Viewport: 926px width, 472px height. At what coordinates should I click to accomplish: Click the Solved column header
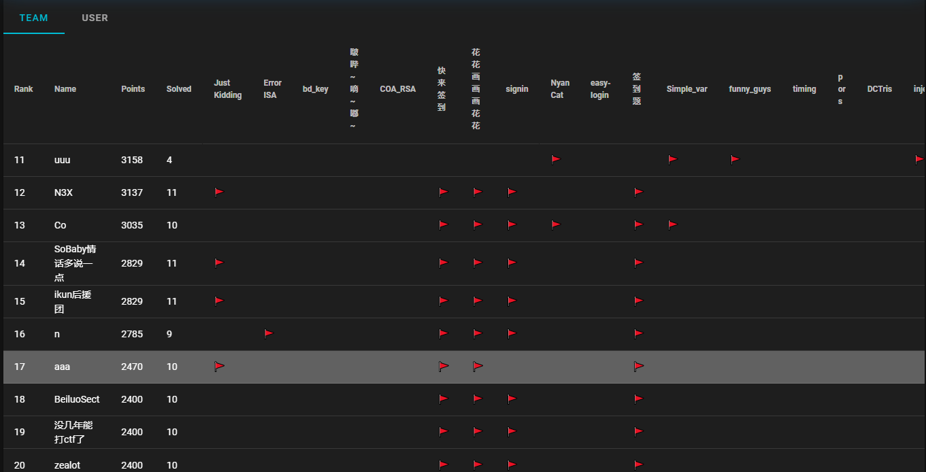pos(179,89)
